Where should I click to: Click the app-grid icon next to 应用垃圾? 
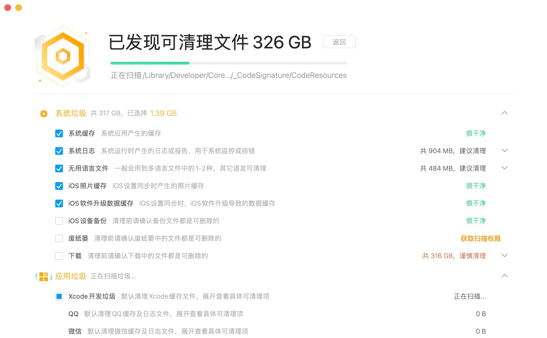(43, 276)
